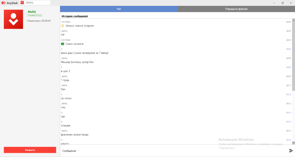Image resolution: width=295 pixels, height=157 pixels.
Task: Click the message чты
Action: 63,108
